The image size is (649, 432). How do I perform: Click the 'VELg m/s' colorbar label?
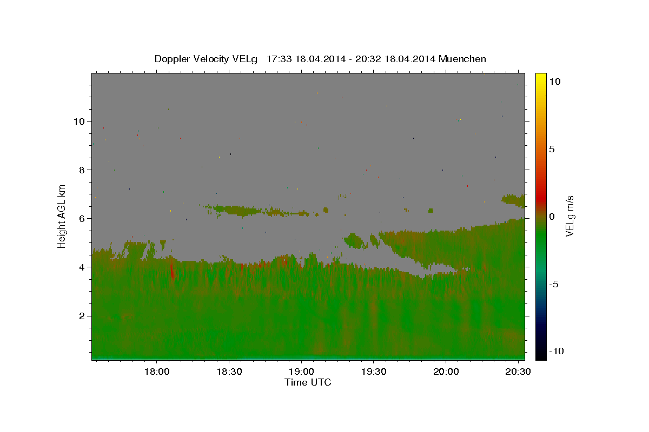coord(570,216)
